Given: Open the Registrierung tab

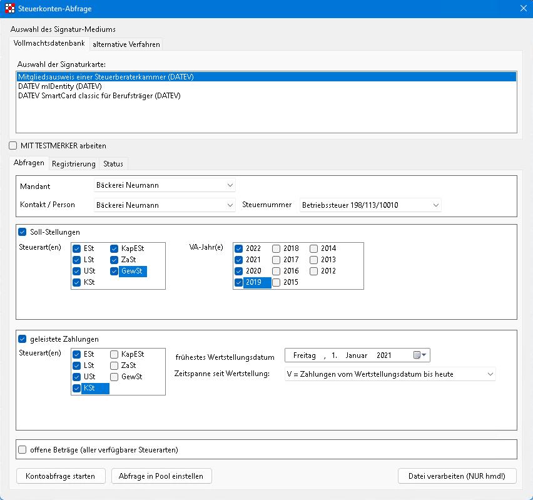Looking at the screenshot, I should 74,164.
